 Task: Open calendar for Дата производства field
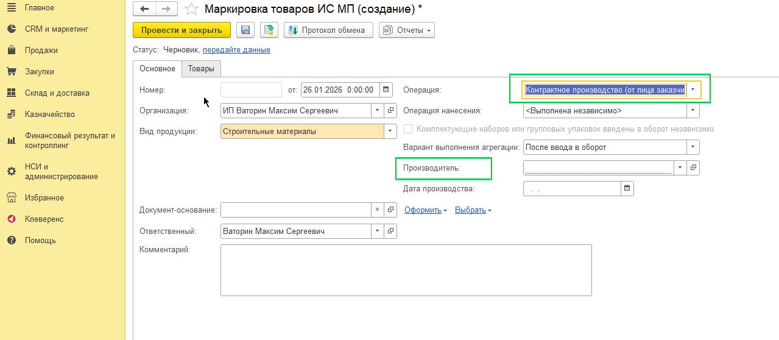pos(627,188)
